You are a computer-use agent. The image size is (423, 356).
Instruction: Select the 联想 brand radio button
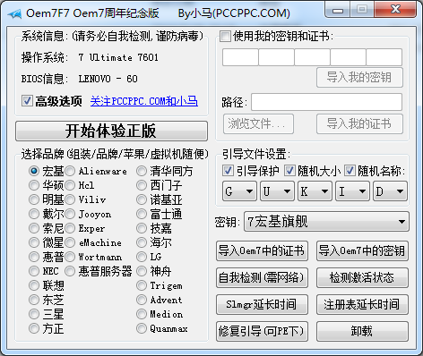coord(34,285)
